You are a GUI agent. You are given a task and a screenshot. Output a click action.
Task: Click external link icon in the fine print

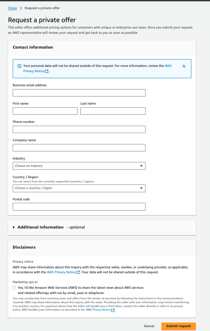click(x=113, y=310)
